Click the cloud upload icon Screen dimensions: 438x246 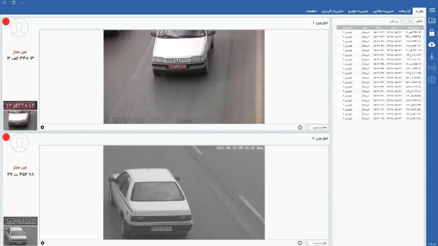tap(432, 44)
